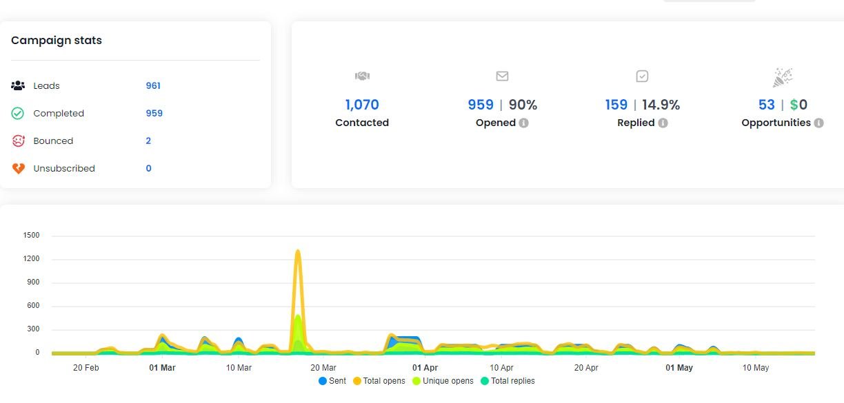The width and height of the screenshot is (844, 403).
Task: Click the info icon beside Opportunities
Action: pos(818,123)
